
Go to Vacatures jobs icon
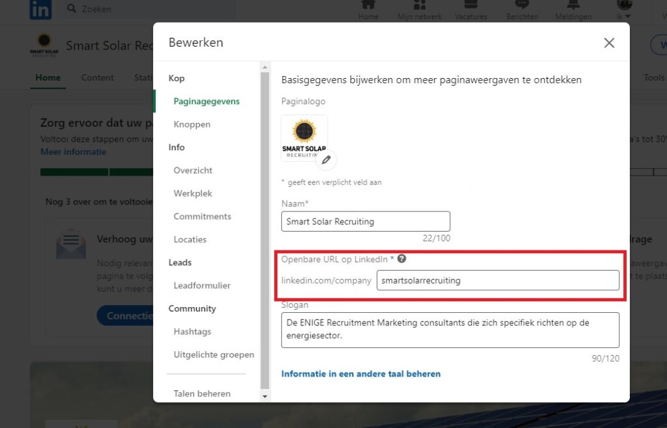tap(470, 5)
